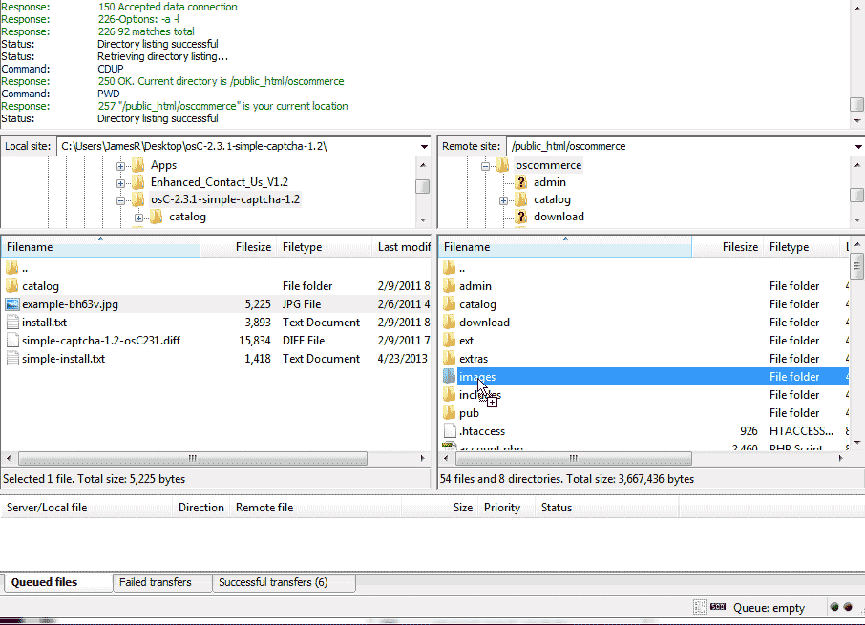Image resolution: width=865 pixels, height=625 pixels.
Task: Open the Local site path dropdown
Action: tap(424, 147)
